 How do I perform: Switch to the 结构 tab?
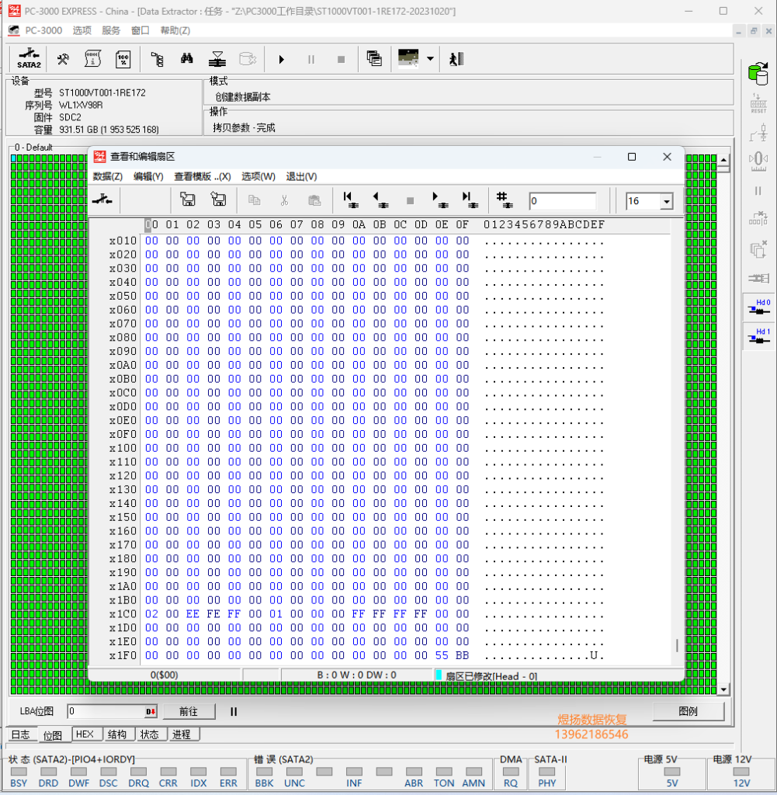117,734
